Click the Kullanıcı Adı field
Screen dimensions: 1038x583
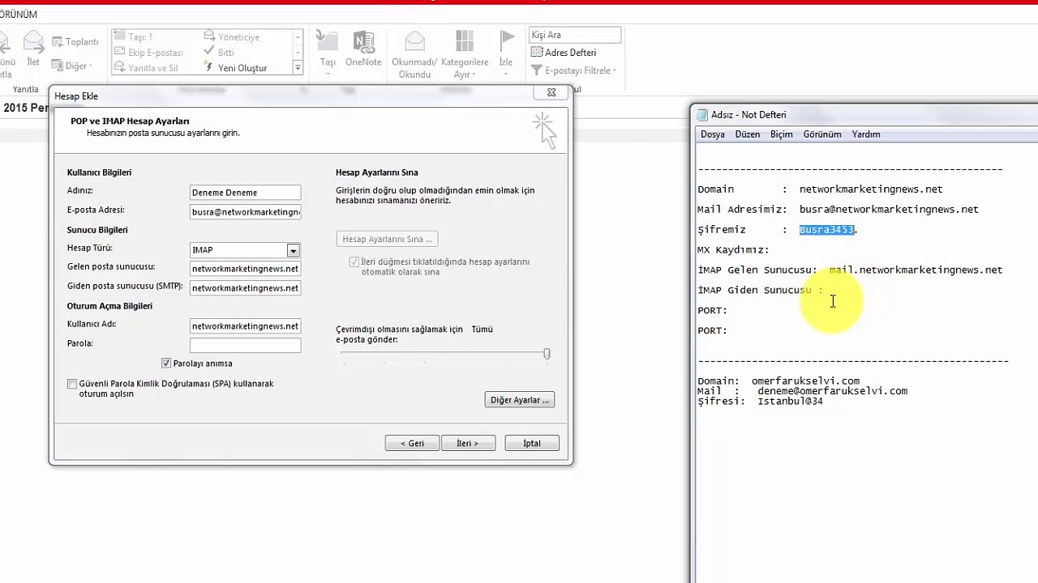(245, 326)
